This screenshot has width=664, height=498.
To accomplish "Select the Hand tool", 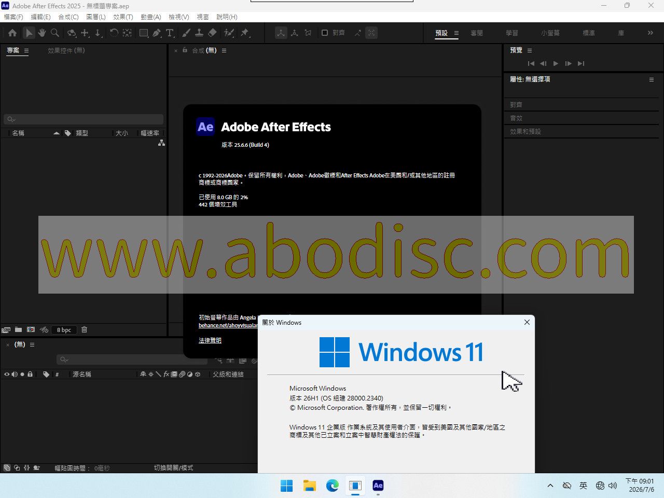I will click(41, 33).
